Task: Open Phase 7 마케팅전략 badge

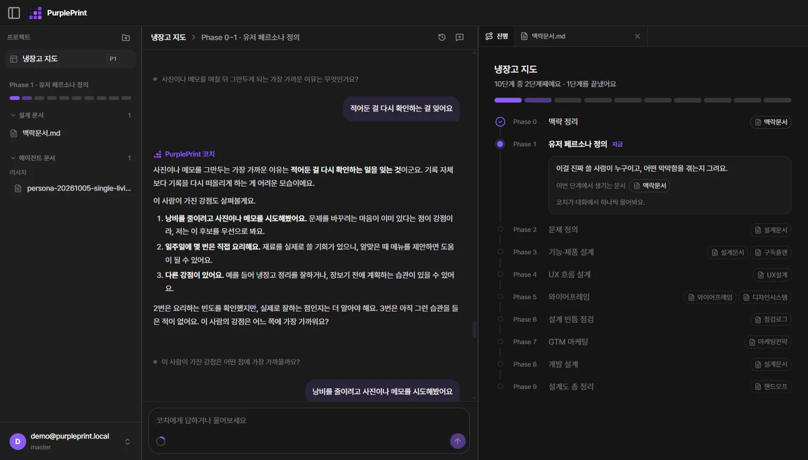Action: pos(768,342)
